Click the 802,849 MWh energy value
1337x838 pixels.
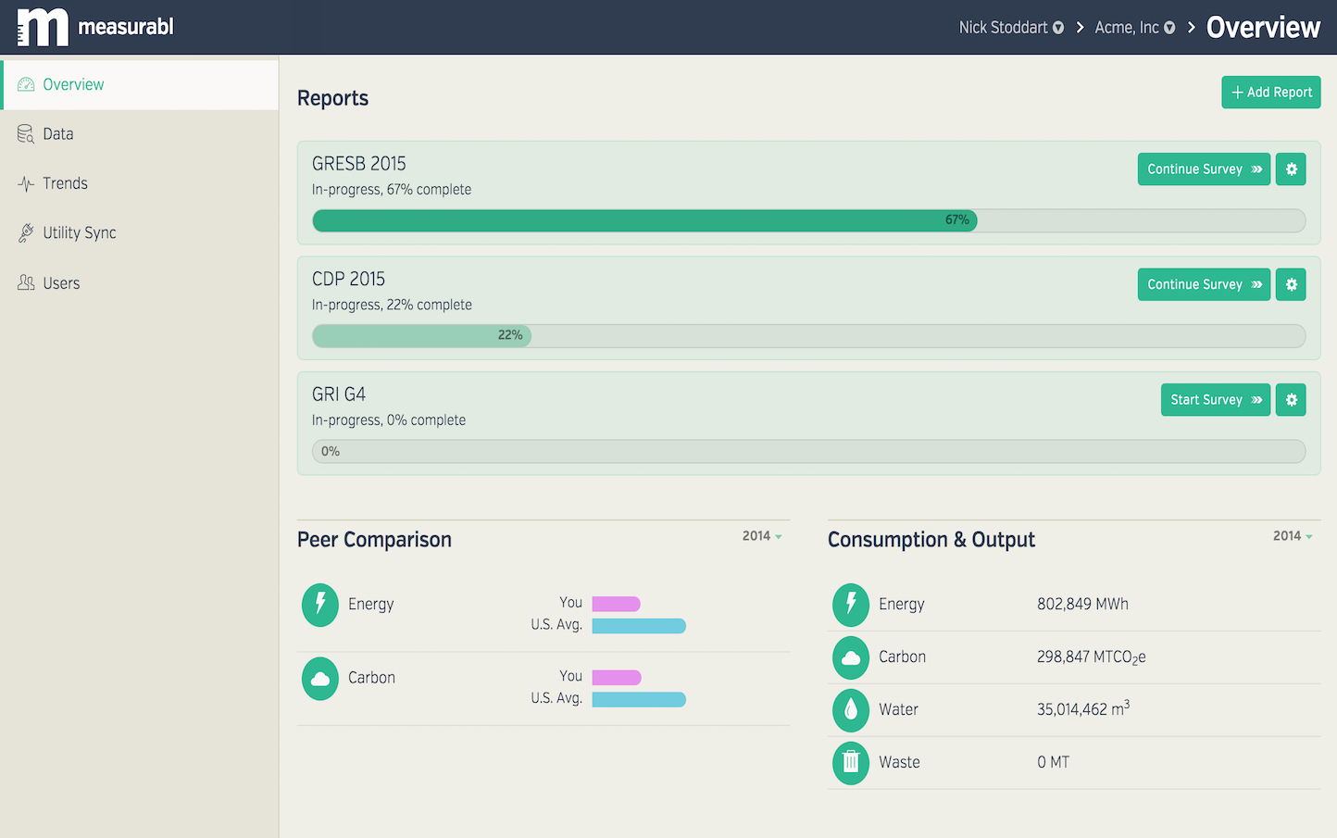tap(1082, 605)
